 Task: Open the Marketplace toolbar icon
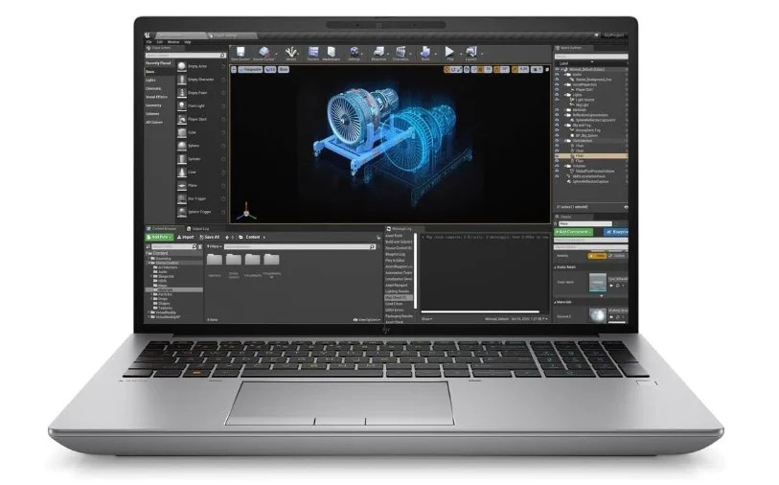pos(332,52)
